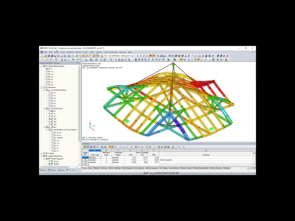This screenshot has width=295, height=221.
Task: Click the Excel export icon in table toolbar
Action: [165, 147]
